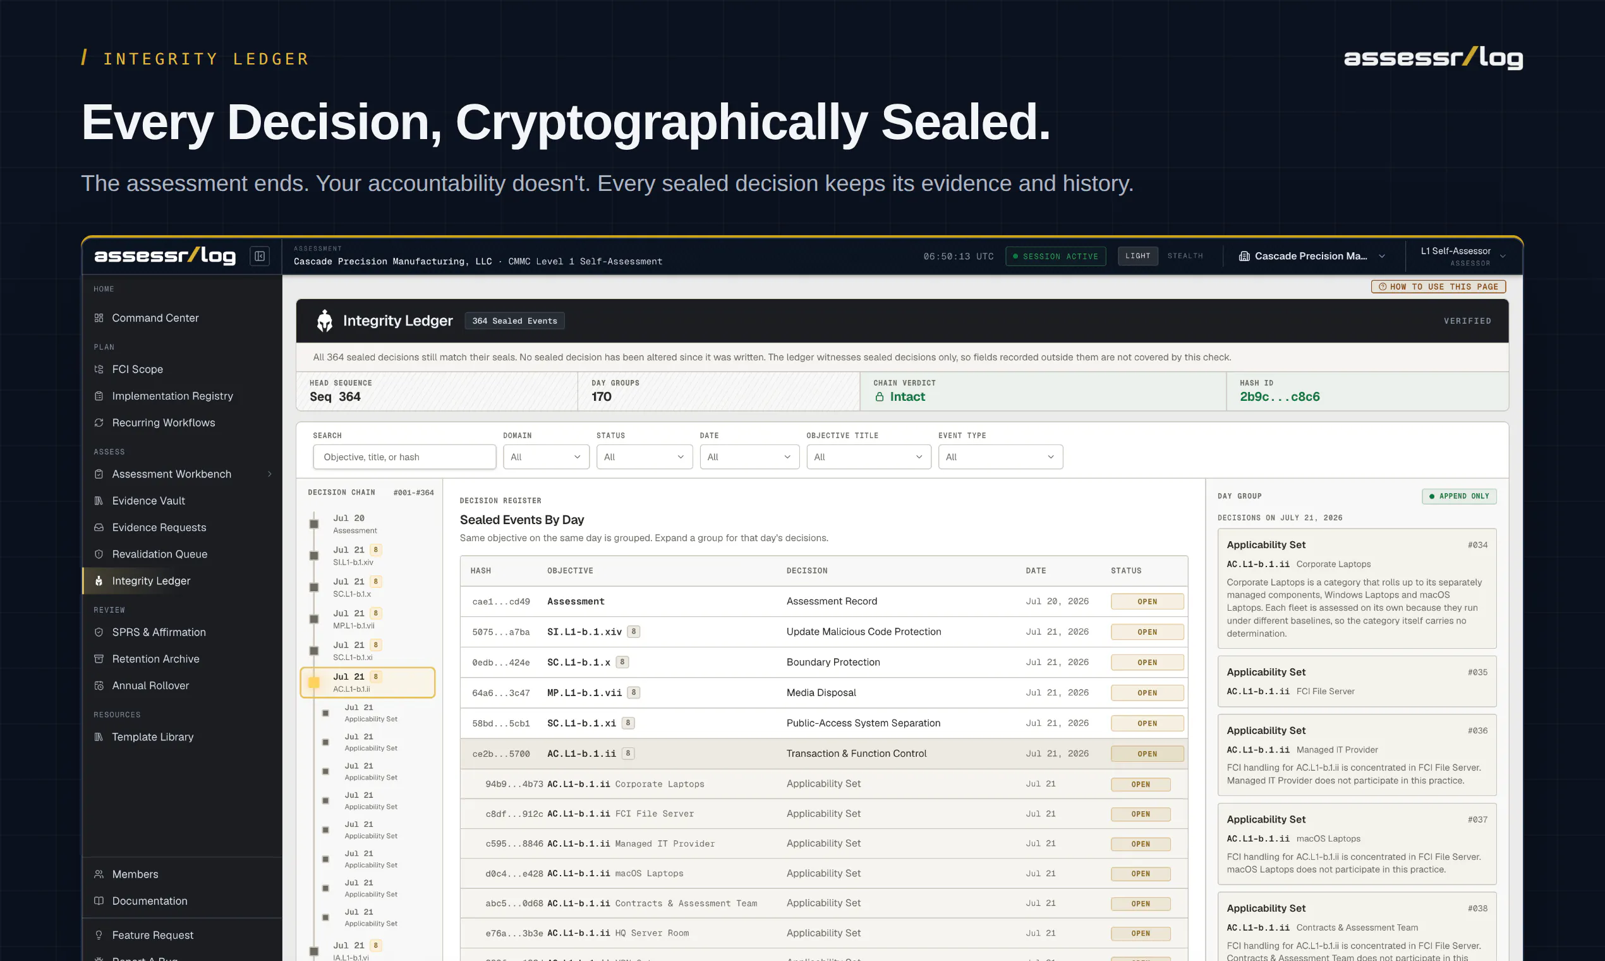Image resolution: width=1605 pixels, height=961 pixels.
Task: Select the Jul 20 Assessment chain node
Action: [x=368, y=524]
